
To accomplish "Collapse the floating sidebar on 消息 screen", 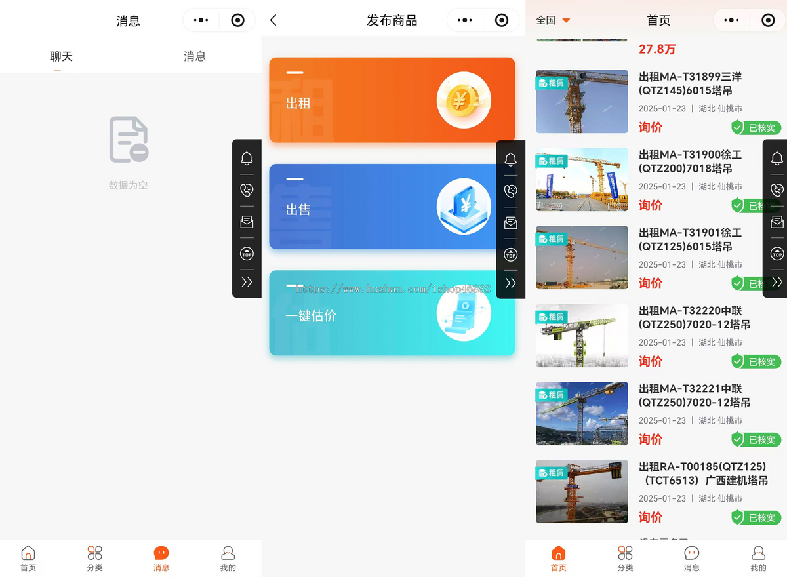I will coord(247,282).
